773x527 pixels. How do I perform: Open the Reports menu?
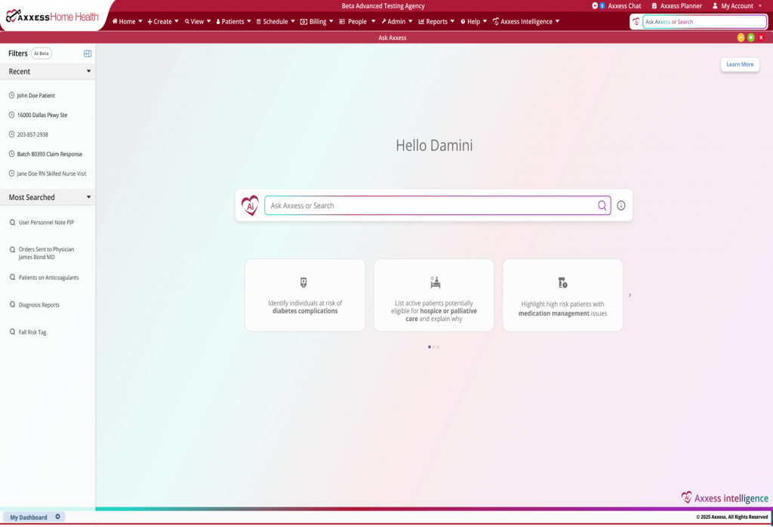tap(436, 22)
